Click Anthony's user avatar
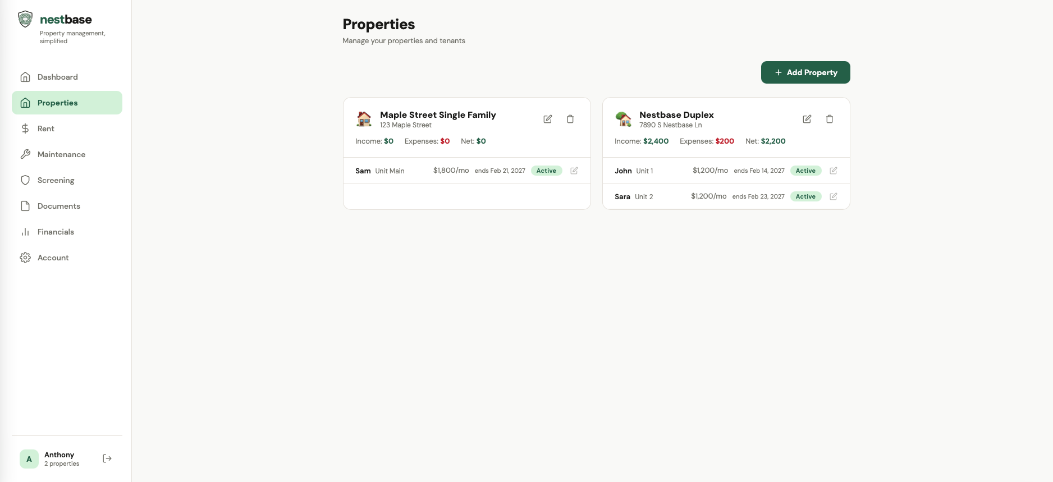The image size is (1053, 482). click(x=29, y=459)
